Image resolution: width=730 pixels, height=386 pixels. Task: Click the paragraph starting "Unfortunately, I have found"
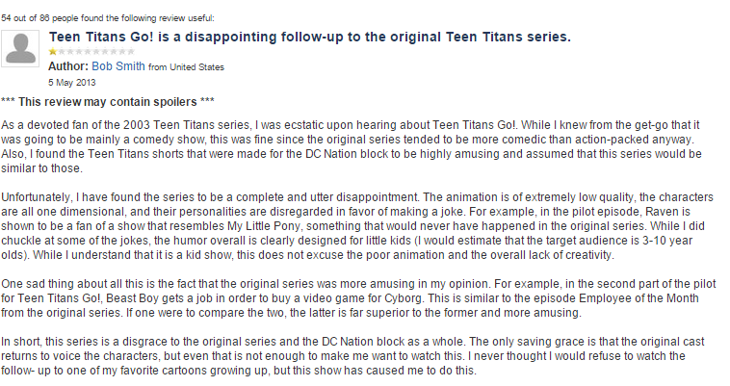[357, 226]
